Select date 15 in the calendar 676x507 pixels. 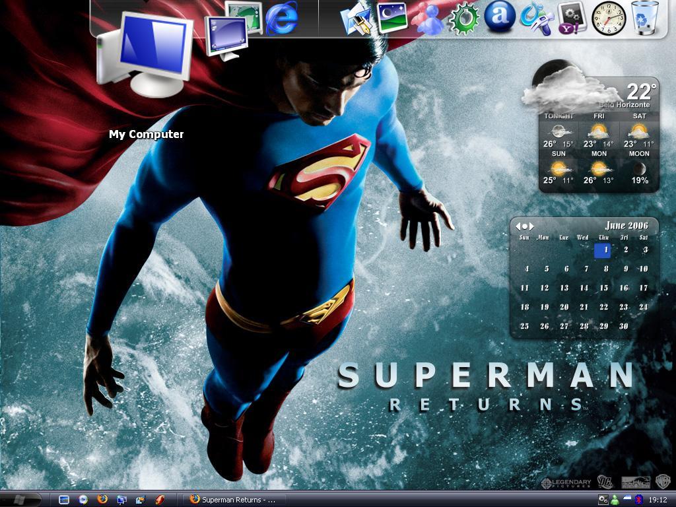(603, 288)
